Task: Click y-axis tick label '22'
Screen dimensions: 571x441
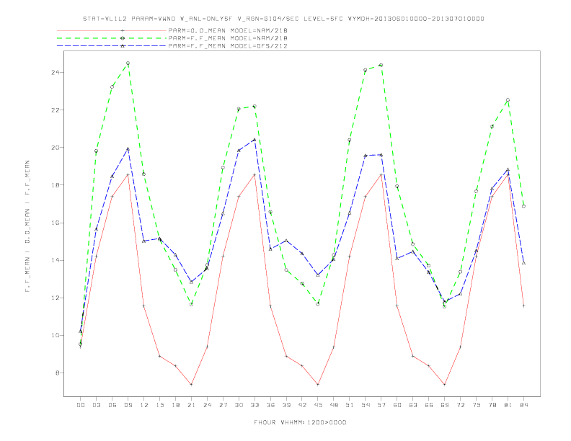Action: 56,110
